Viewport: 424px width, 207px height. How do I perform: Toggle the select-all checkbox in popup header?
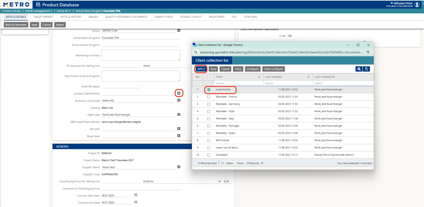(x=209, y=77)
